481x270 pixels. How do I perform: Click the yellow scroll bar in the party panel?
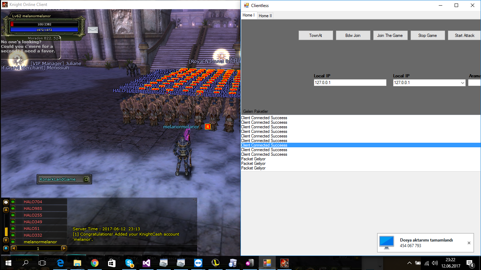pos(6,232)
